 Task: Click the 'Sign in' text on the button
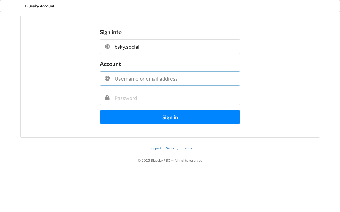click(170, 117)
